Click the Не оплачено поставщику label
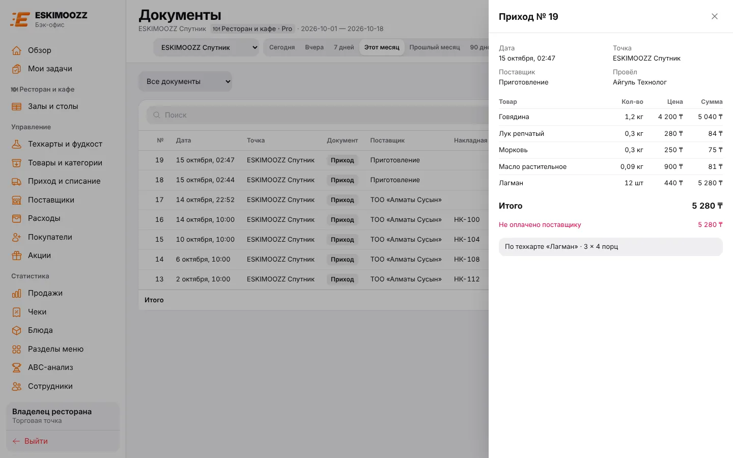The height and width of the screenshot is (458, 733). [x=540, y=225]
